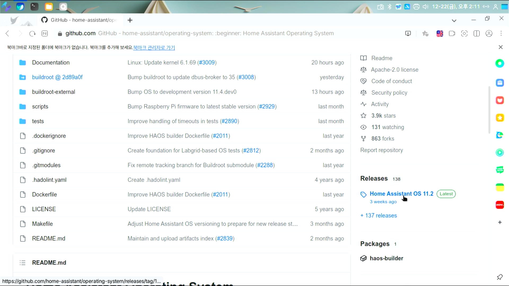Open pull request #2812 link
509x286 pixels.
click(x=251, y=150)
